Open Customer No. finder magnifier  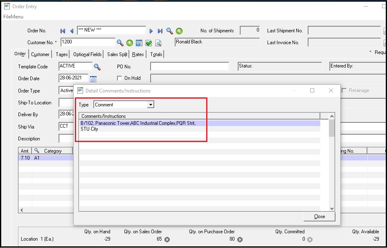click(x=120, y=43)
